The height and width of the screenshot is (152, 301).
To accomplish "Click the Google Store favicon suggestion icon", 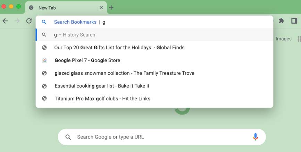I will pyautogui.click(x=44, y=60).
